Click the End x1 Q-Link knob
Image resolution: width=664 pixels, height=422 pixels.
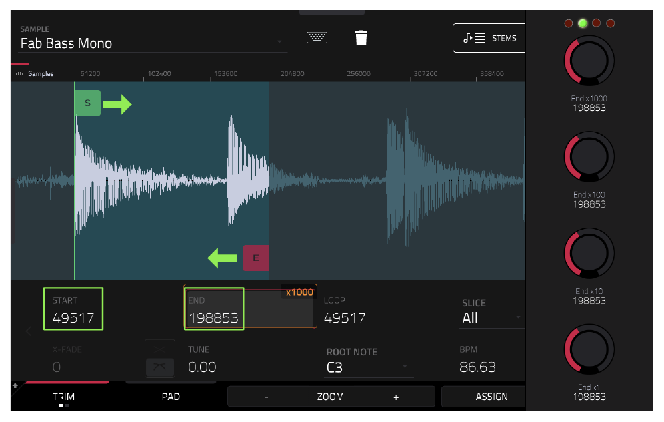pos(589,349)
